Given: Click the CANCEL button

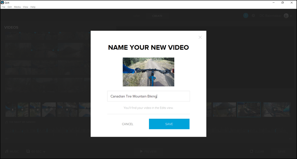Looking at the screenshot, I should tap(128, 124).
